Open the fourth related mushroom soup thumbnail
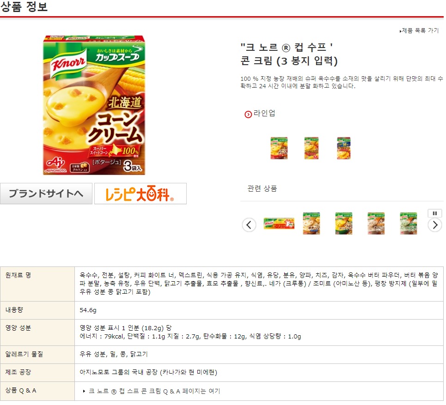 click(x=376, y=224)
